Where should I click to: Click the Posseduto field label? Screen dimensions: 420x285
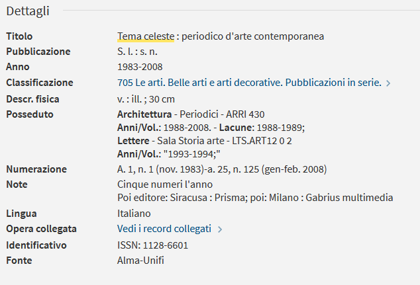(30, 114)
